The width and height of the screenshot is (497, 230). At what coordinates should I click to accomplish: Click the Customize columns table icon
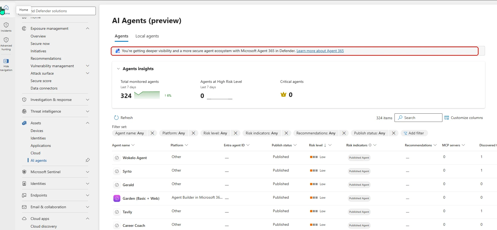pos(447,118)
